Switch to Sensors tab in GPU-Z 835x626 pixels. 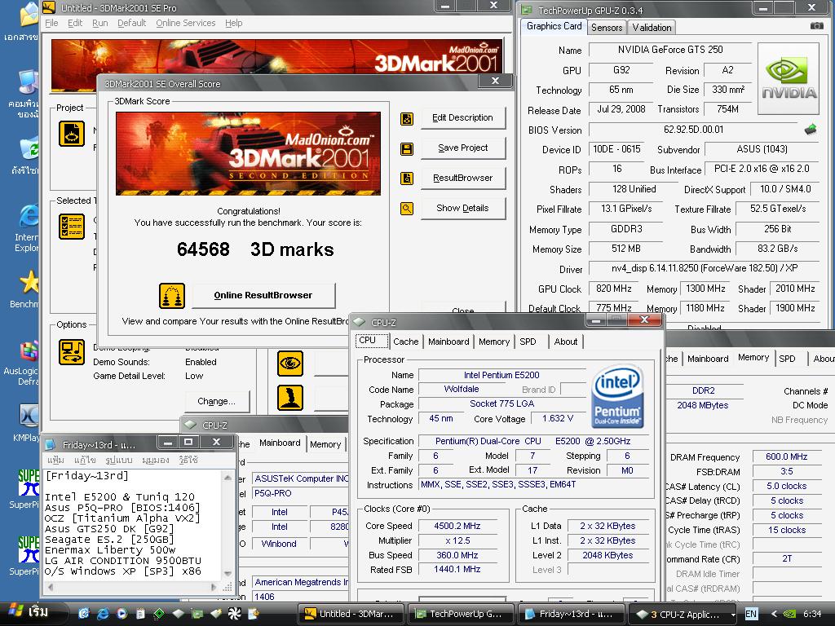click(x=607, y=28)
